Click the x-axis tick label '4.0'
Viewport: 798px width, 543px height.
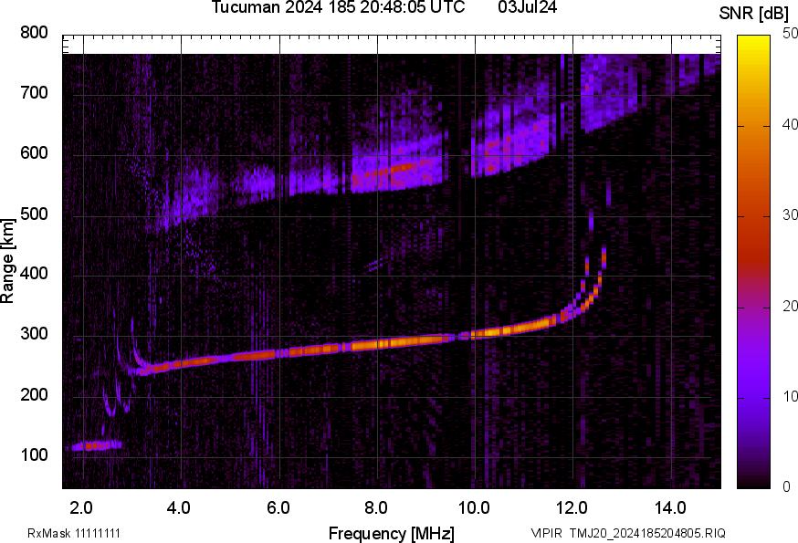[179, 508]
